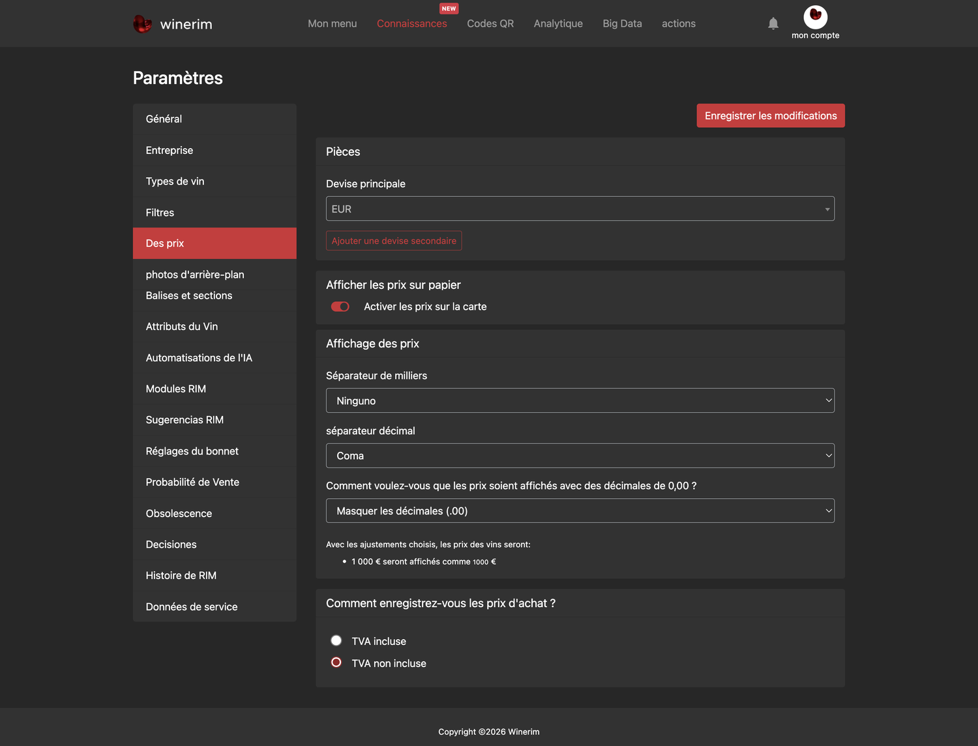
Task: Click Enregistrer les modifications button
Action: 771,115
